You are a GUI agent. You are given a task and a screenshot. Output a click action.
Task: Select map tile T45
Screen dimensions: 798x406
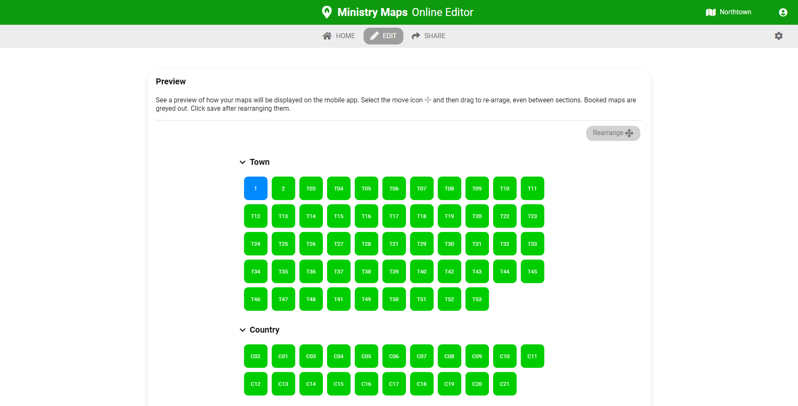pos(533,271)
